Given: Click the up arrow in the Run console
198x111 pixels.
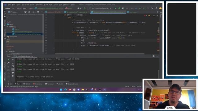Looking at the screenshot, I should click(13, 60).
